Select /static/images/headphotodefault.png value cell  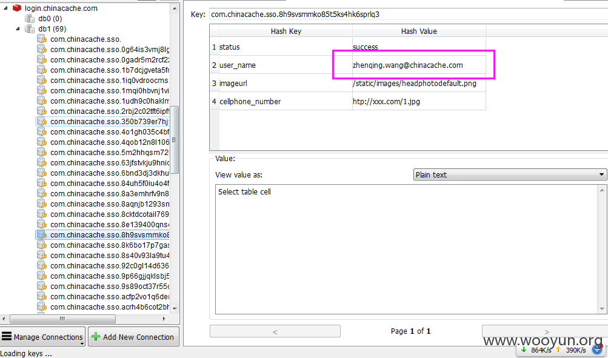point(419,83)
